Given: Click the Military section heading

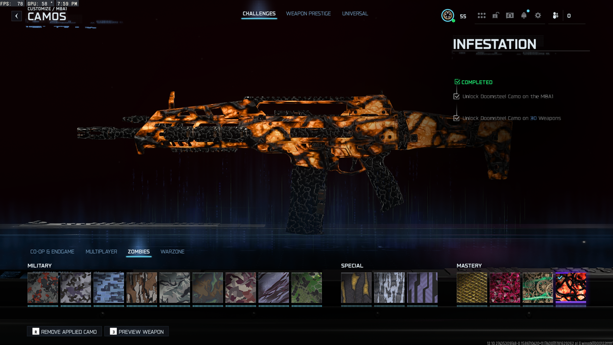Looking at the screenshot, I should point(39,266).
